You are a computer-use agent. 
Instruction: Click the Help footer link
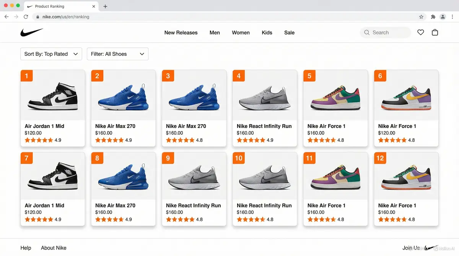point(26,248)
